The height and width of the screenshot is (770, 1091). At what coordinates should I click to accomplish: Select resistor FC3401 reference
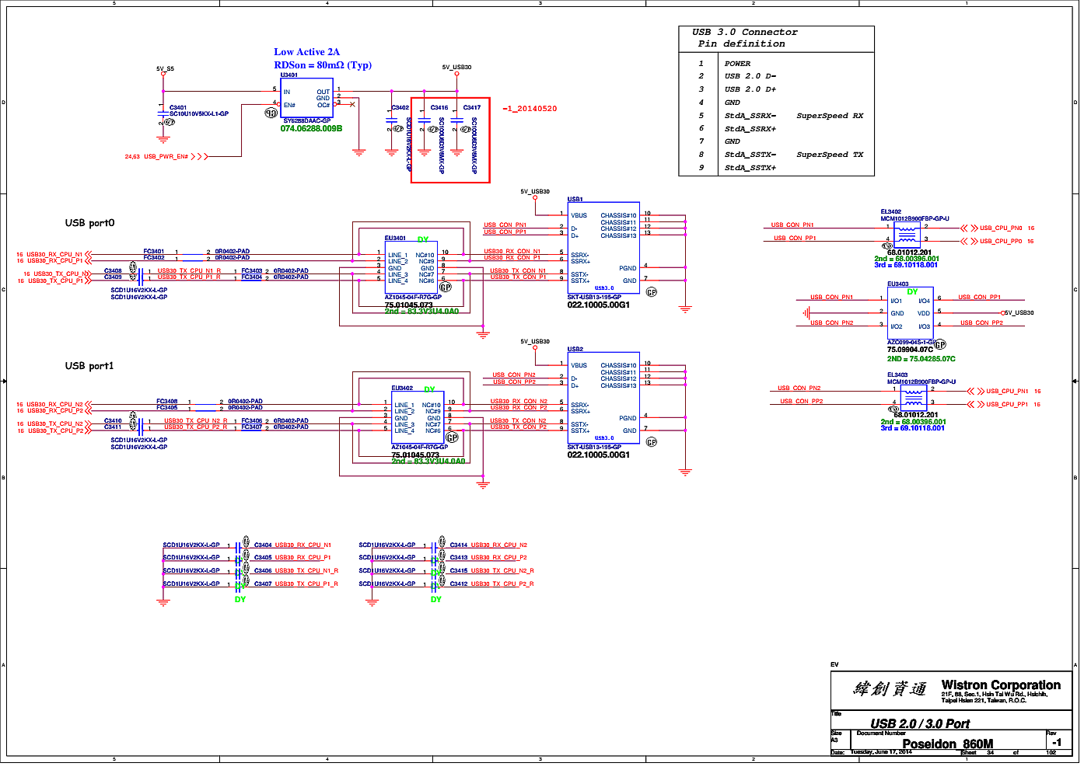pyautogui.click(x=154, y=252)
